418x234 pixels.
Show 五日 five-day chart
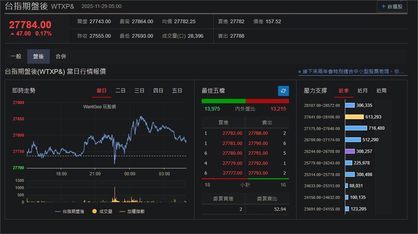(x=177, y=91)
